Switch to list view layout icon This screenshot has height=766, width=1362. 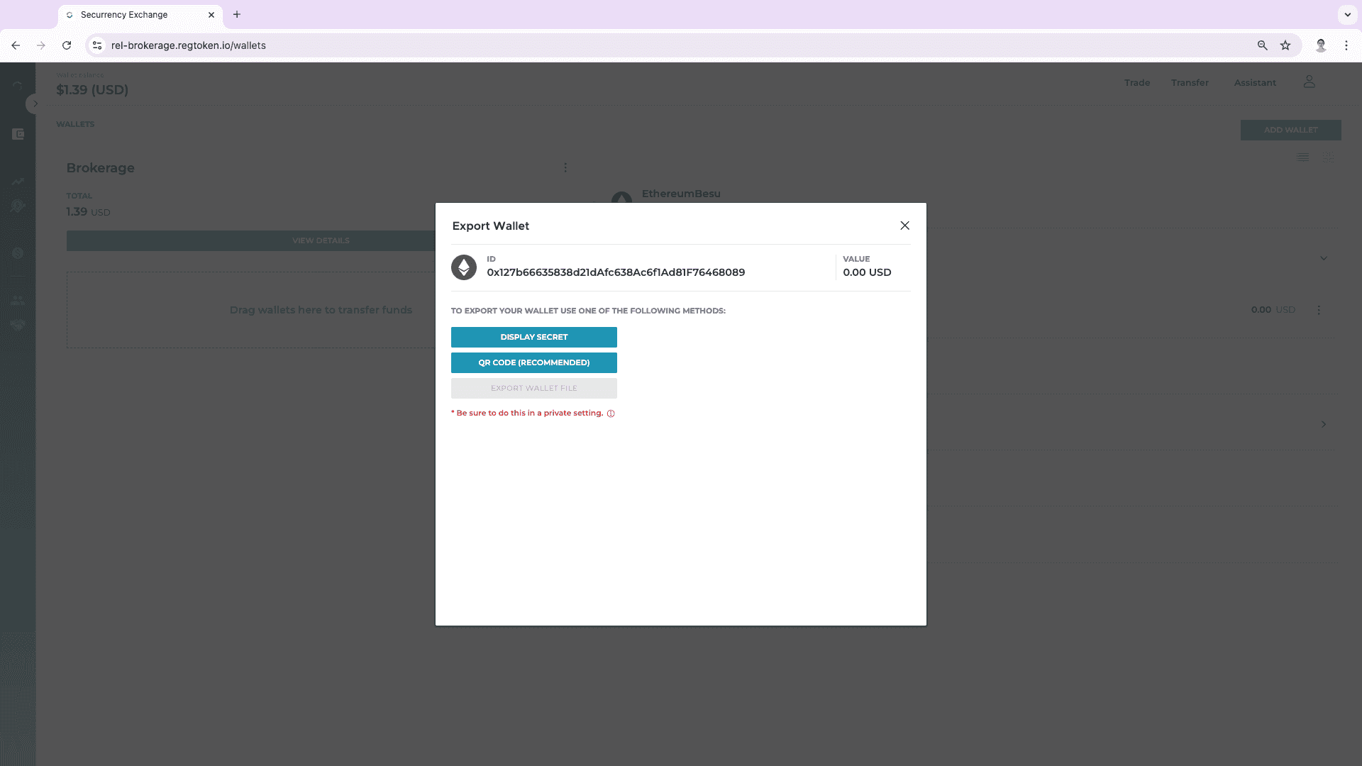click(1303, 157)
